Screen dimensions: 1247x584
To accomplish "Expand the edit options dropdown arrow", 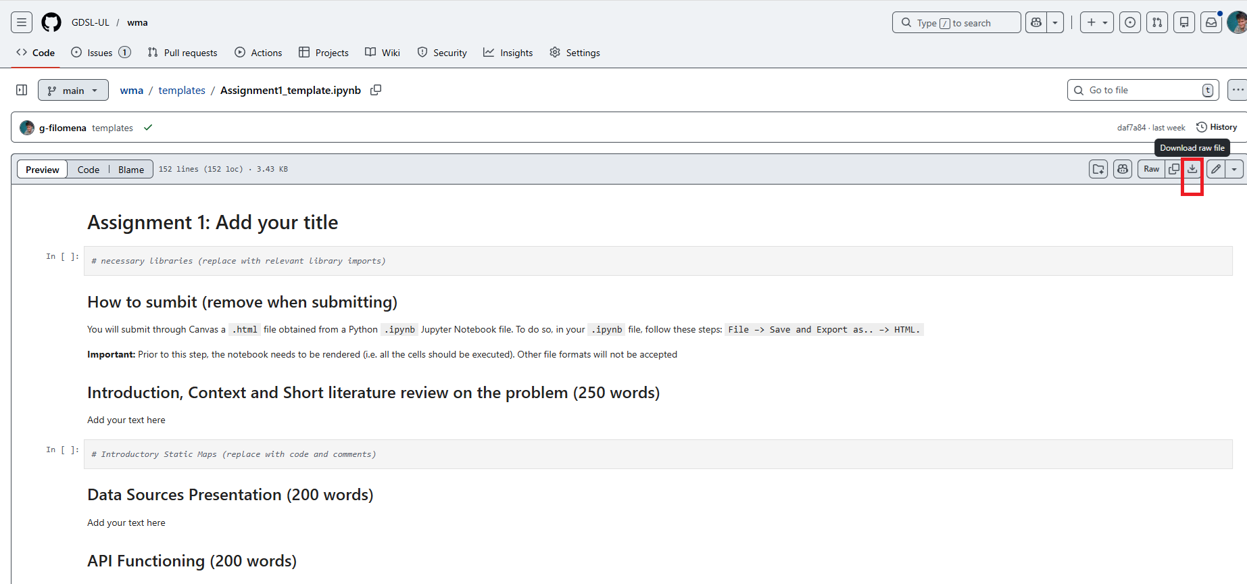I will pyautogui.click(x=1234, y=169).
